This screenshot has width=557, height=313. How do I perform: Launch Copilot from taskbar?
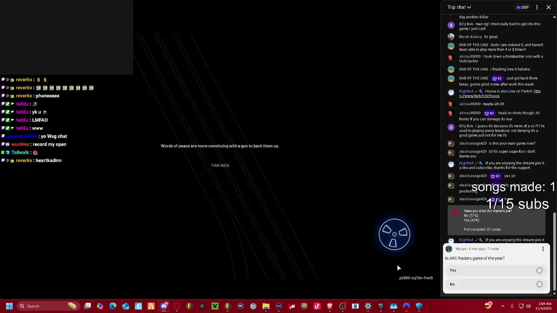[x=100, y=306]
